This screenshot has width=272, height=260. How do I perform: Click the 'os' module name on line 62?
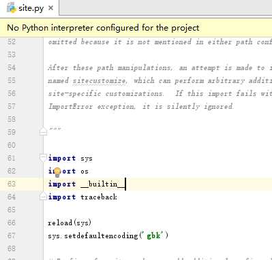coord(85,172)
